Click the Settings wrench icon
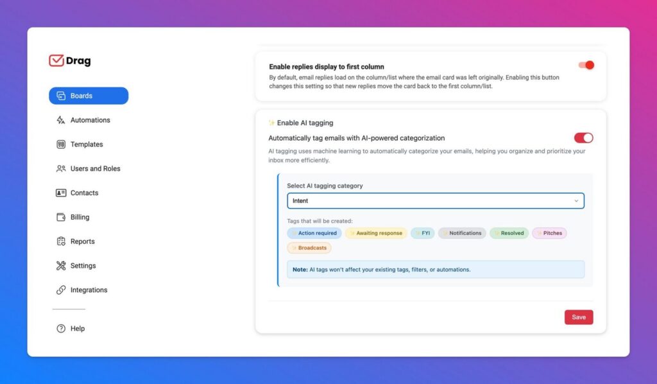Image resolution: width=657 pixels, height=384 pixels. (61, 266)
